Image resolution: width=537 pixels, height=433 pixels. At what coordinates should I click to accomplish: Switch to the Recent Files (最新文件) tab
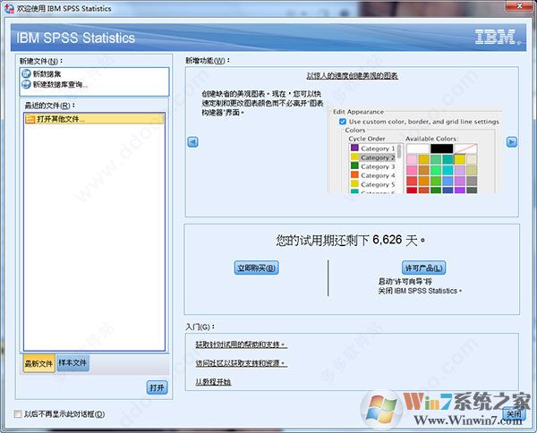point(38,363)
